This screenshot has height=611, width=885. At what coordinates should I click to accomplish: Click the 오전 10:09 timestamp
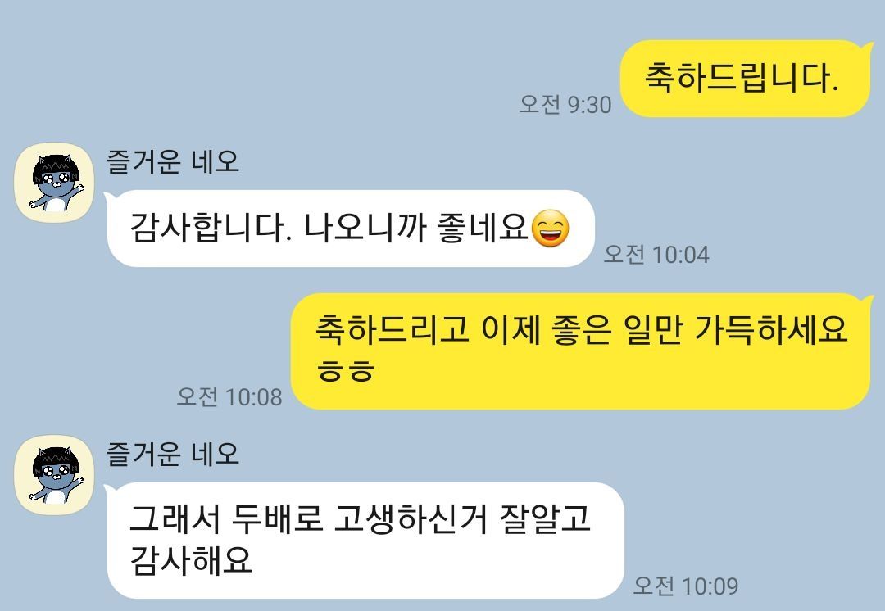click(686, 586)
